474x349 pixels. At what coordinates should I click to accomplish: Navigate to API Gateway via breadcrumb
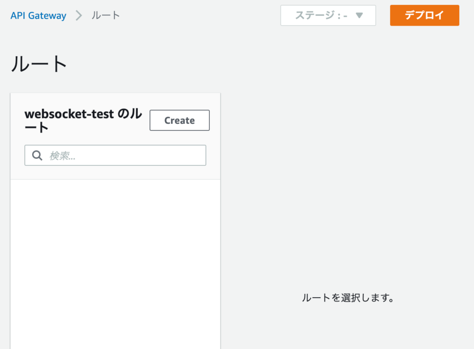tap(38, 15)
